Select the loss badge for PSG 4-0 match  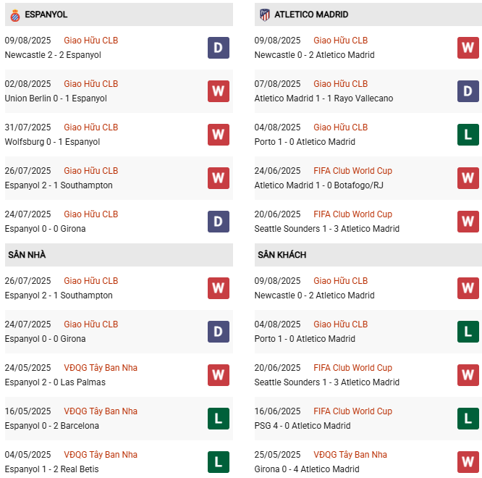(468, 419)
